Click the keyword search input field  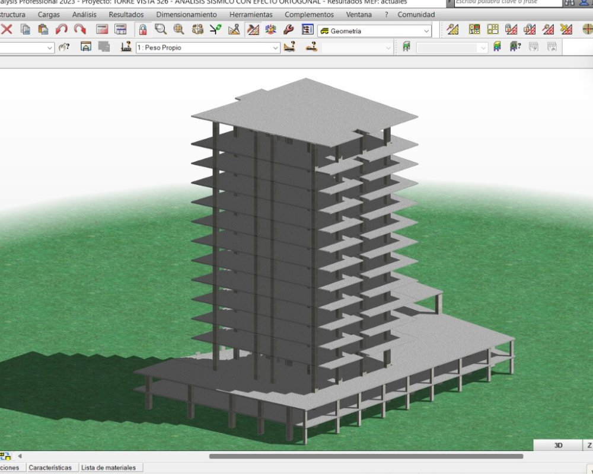[507, 2]
